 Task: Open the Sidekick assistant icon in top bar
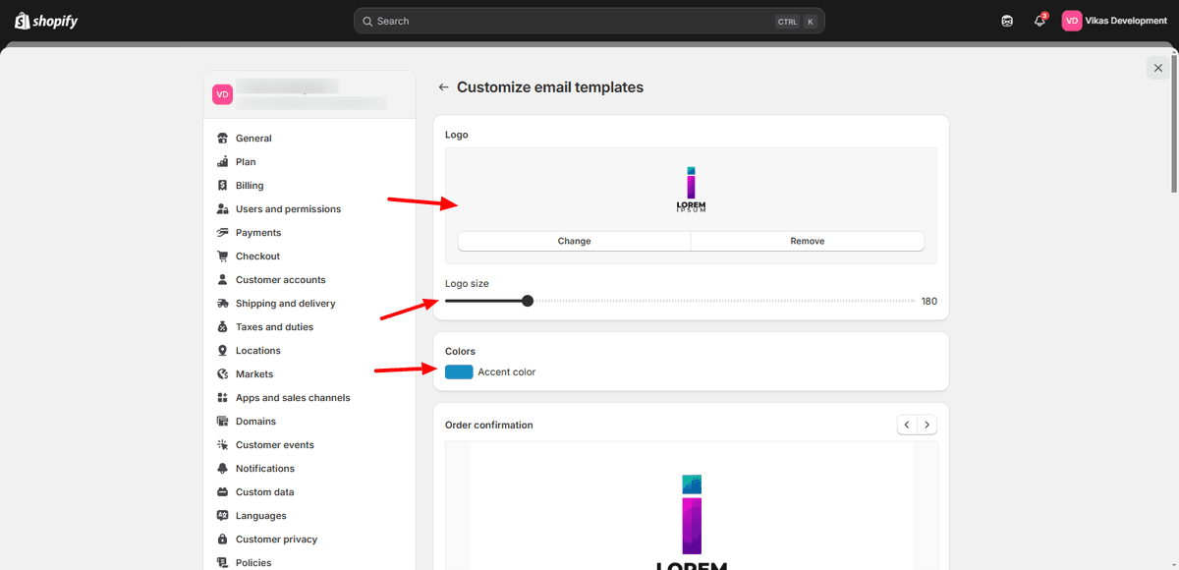coord(1007,21)
